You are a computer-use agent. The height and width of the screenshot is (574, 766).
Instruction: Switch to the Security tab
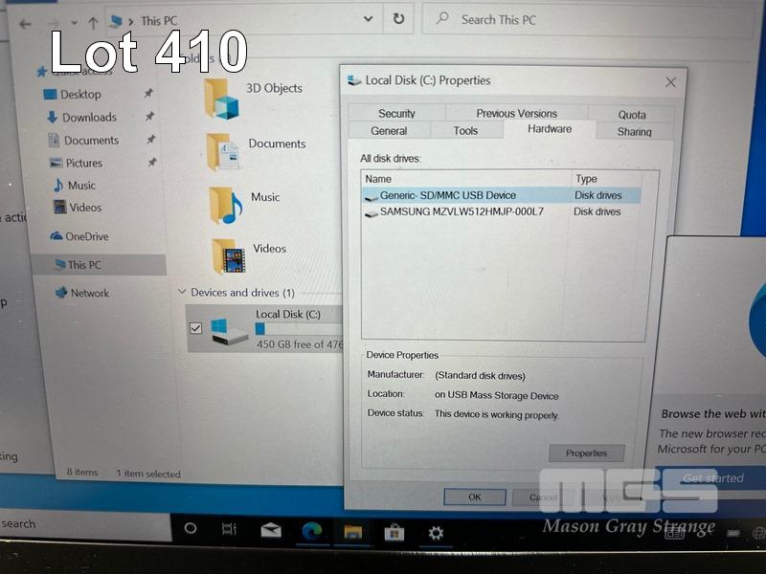pyautogui.click(x=396, y=114)
